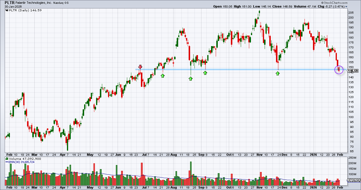
Task: Click the 30-Jan-2026 date text
Action: pos(13,6)
